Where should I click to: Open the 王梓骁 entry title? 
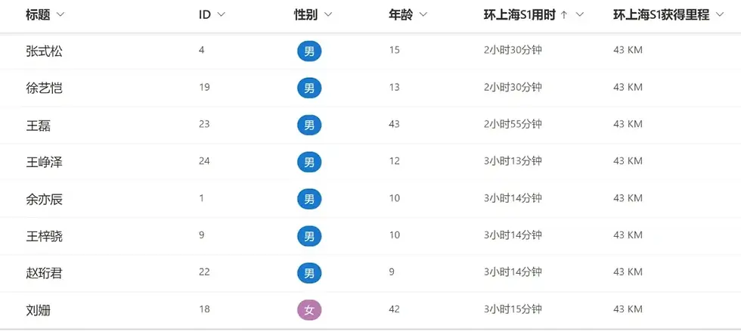pos(44,235)
